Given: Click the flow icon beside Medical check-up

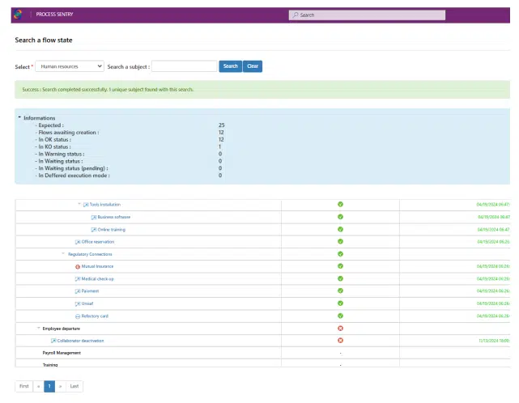Looking at the screenshot, I should point(78,278).
